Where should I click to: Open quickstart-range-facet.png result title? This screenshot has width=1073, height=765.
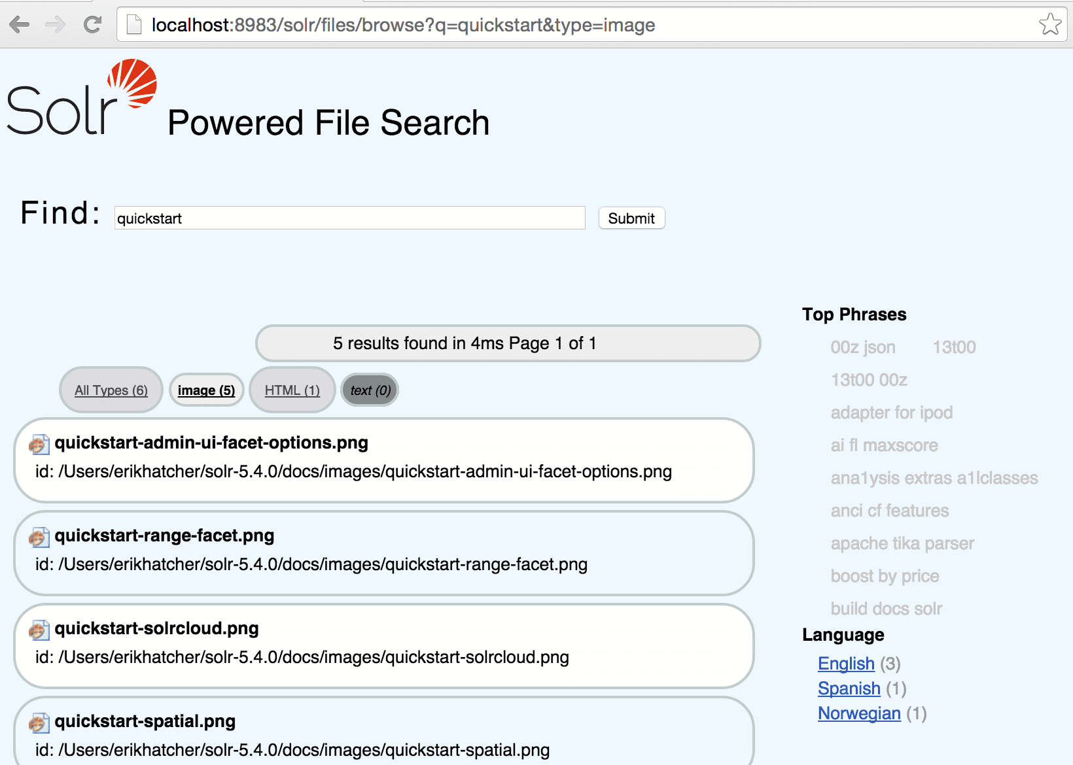164,535
